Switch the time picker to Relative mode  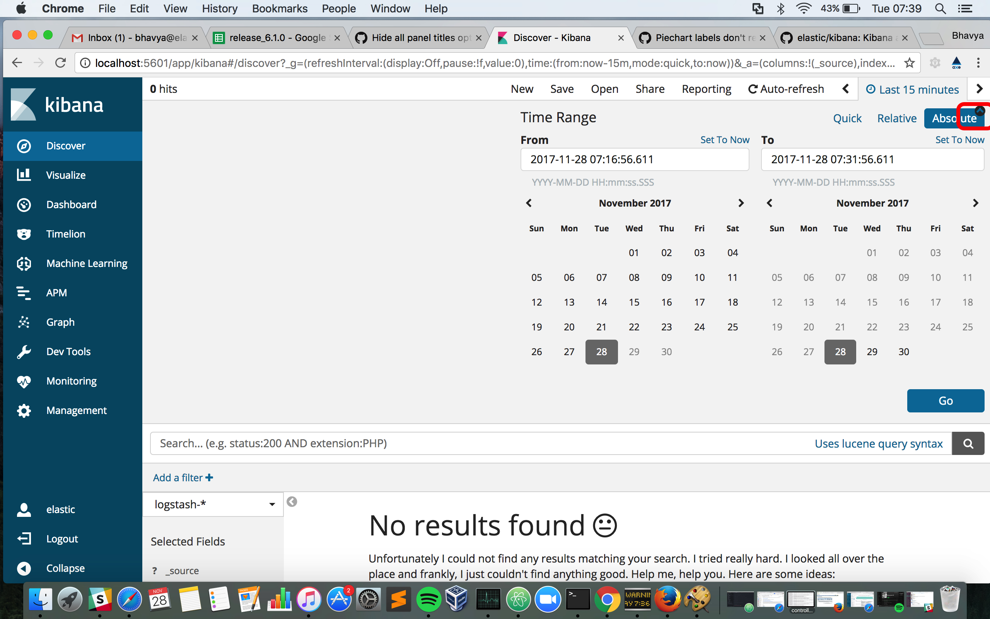(896, 118)
